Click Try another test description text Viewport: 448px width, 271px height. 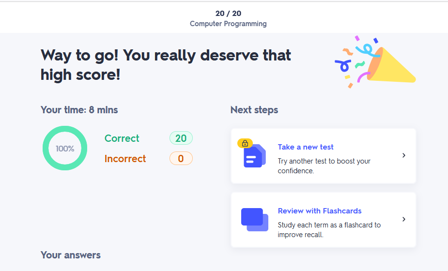coord(324,166)
